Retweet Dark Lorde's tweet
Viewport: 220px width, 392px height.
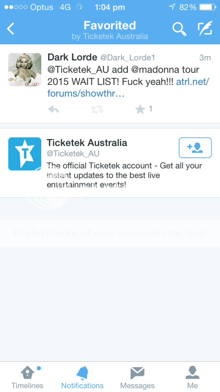(x=97, y=109)
